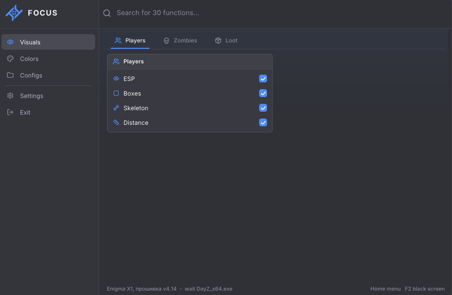Click the Distance ruler icon
The height and width of the screenshot is (295, 452).
pos(116,122)
